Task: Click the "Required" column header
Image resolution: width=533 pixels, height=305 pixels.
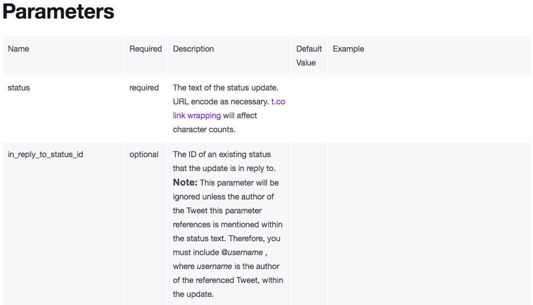Action: pyautogui.click(x=145, y=49)
